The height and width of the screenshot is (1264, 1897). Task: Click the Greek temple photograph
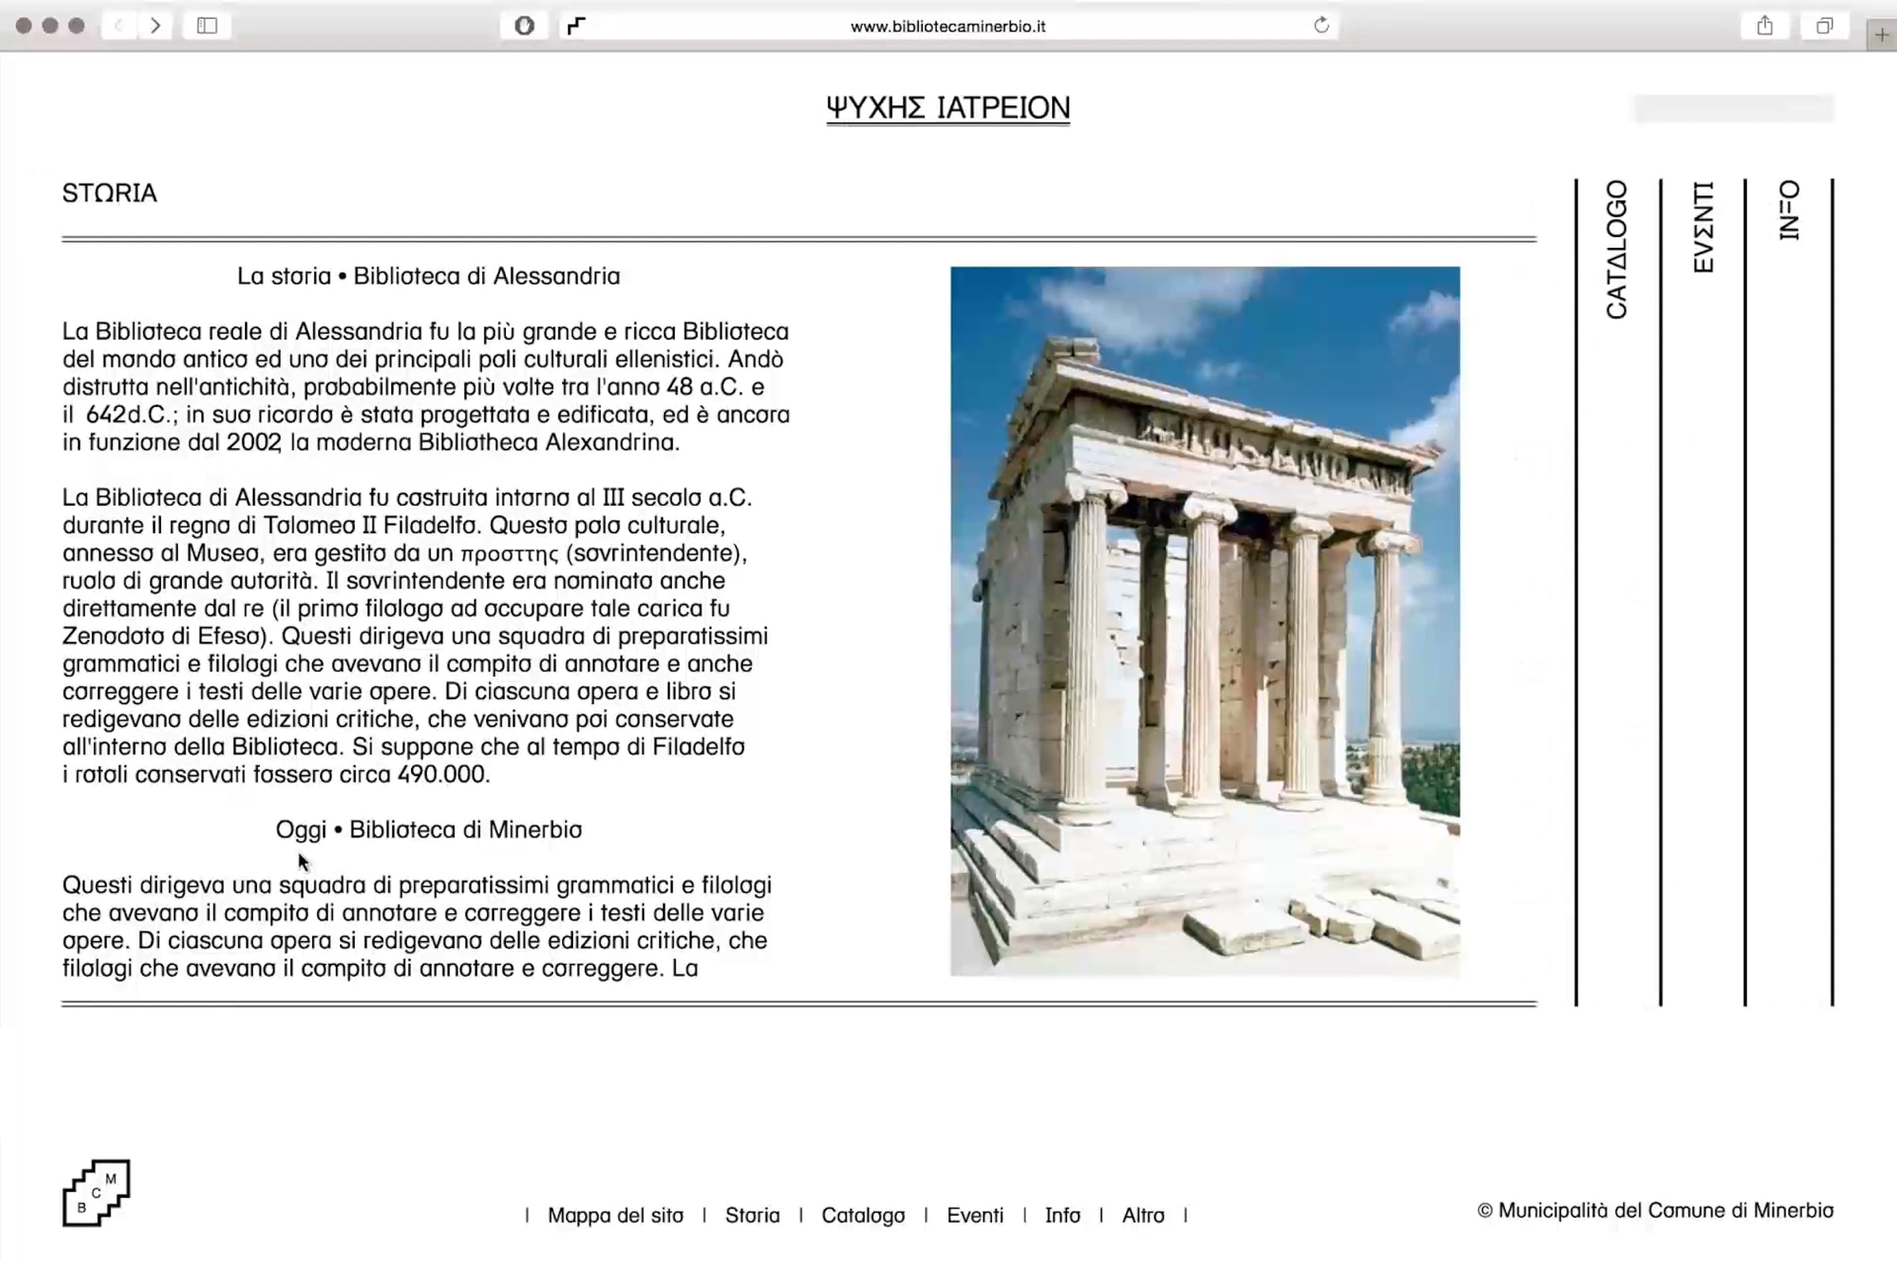tap(1204, 621)
